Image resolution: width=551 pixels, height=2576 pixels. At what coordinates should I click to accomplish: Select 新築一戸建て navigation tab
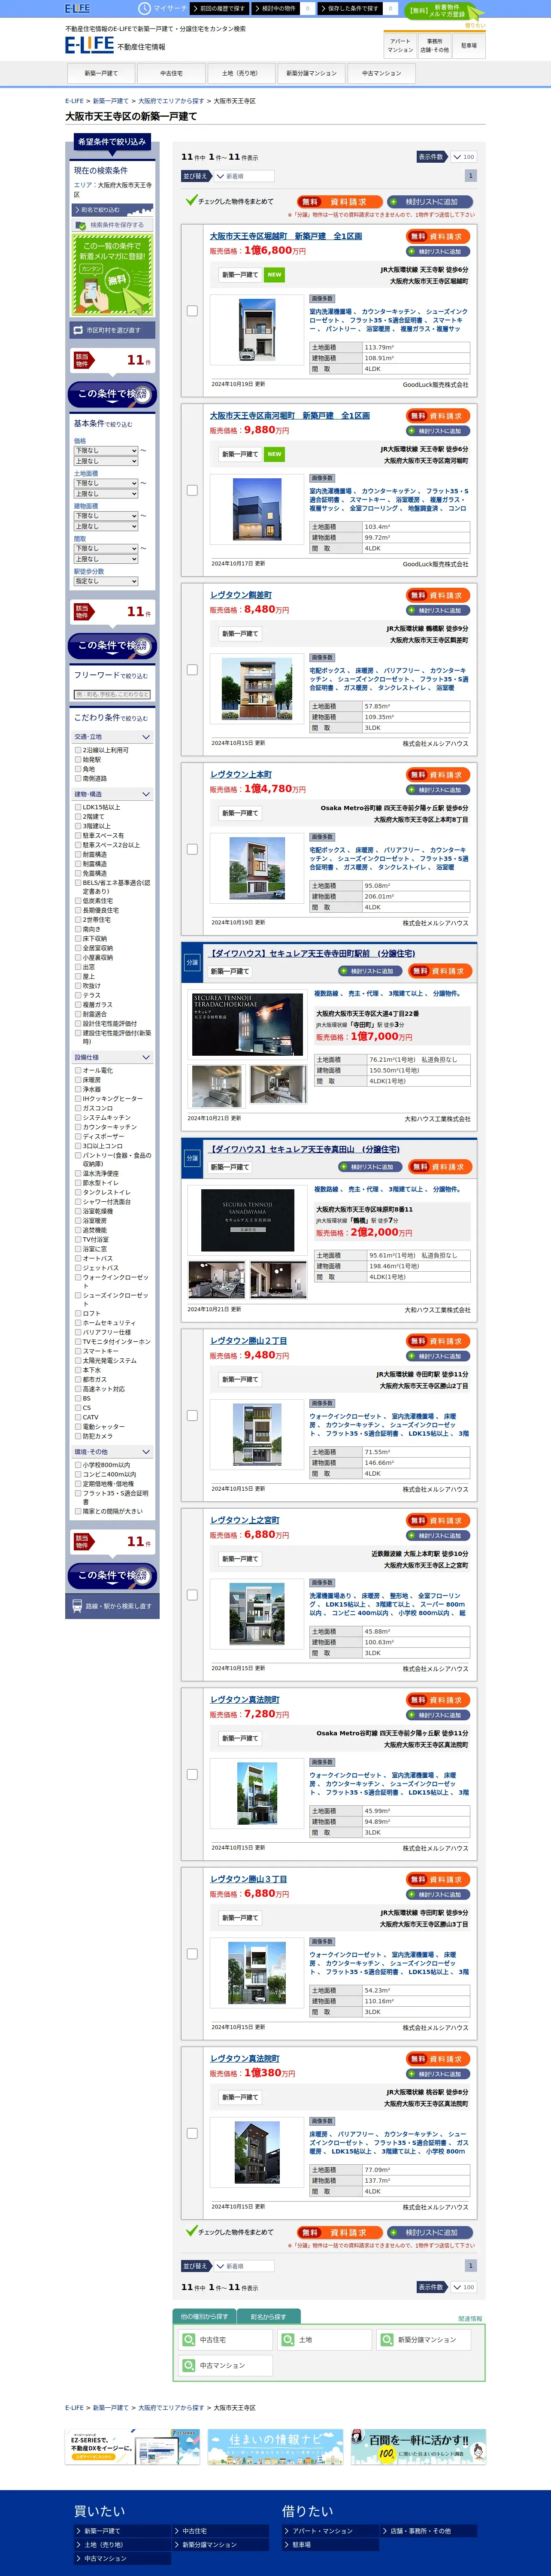100,73
